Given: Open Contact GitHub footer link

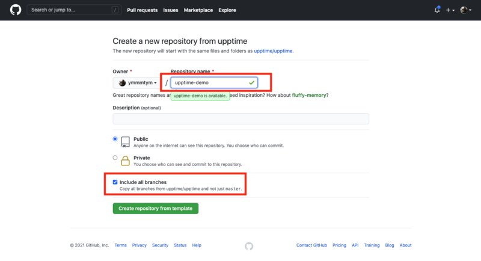Looking at the screenshot, I should tap(311, 245).
